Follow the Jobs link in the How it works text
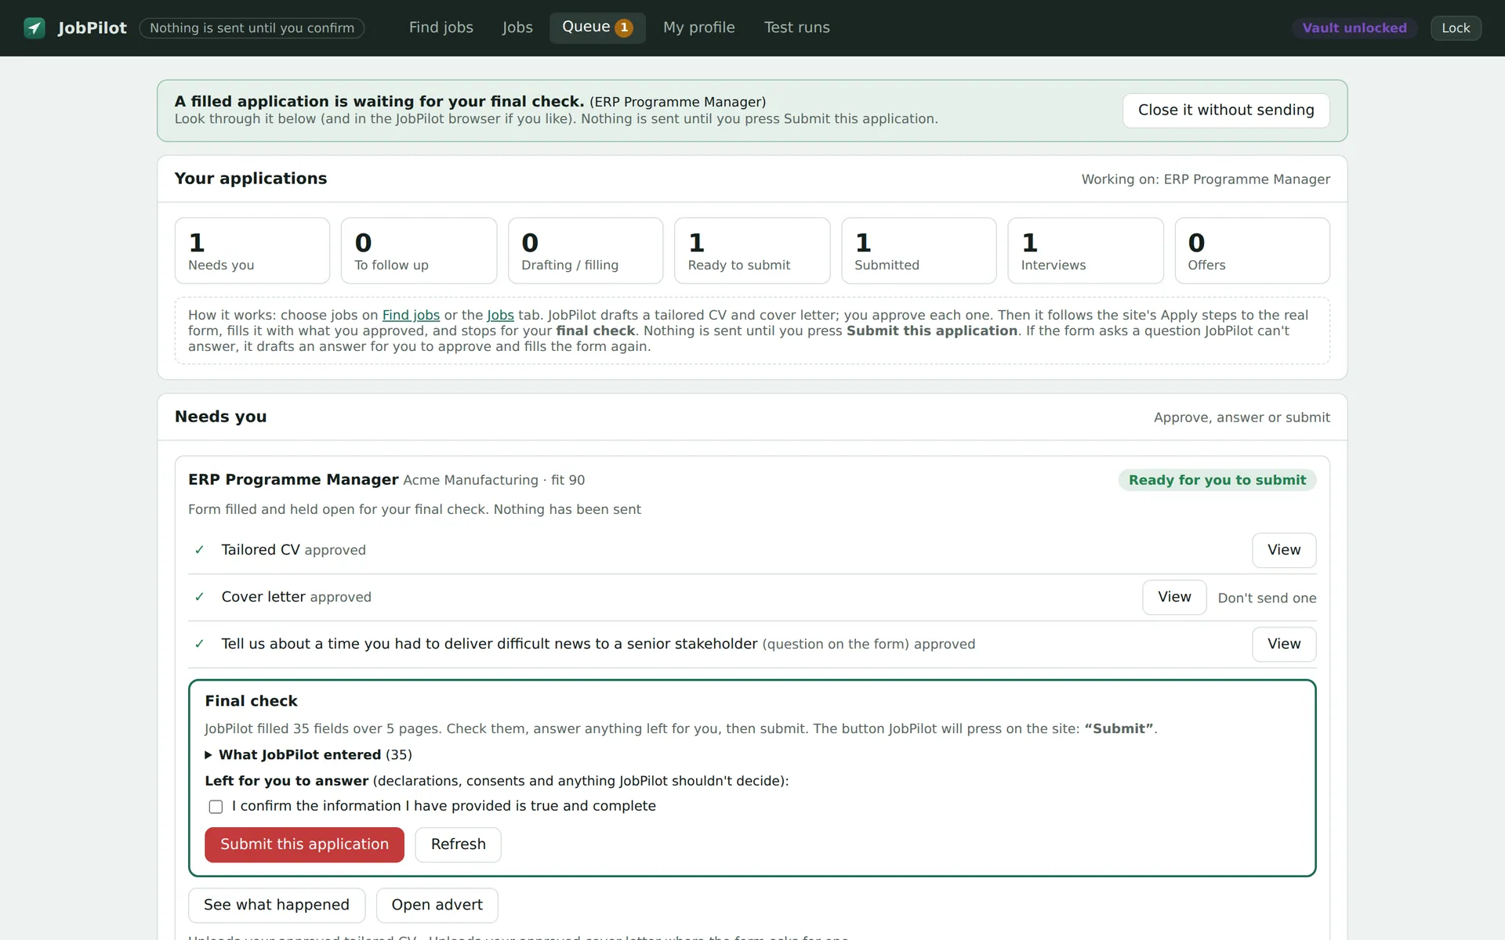 500,315
